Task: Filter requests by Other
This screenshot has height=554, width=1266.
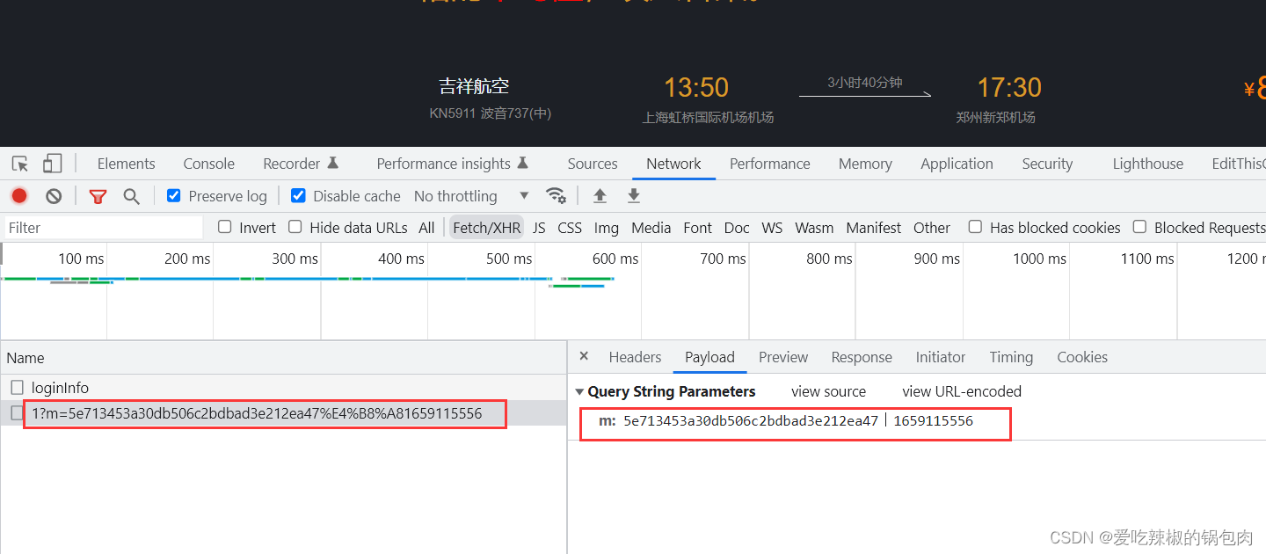Action: [932, 228]
